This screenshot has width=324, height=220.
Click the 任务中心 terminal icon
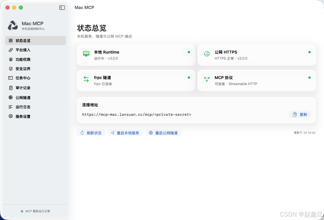[x=10, y=78]
